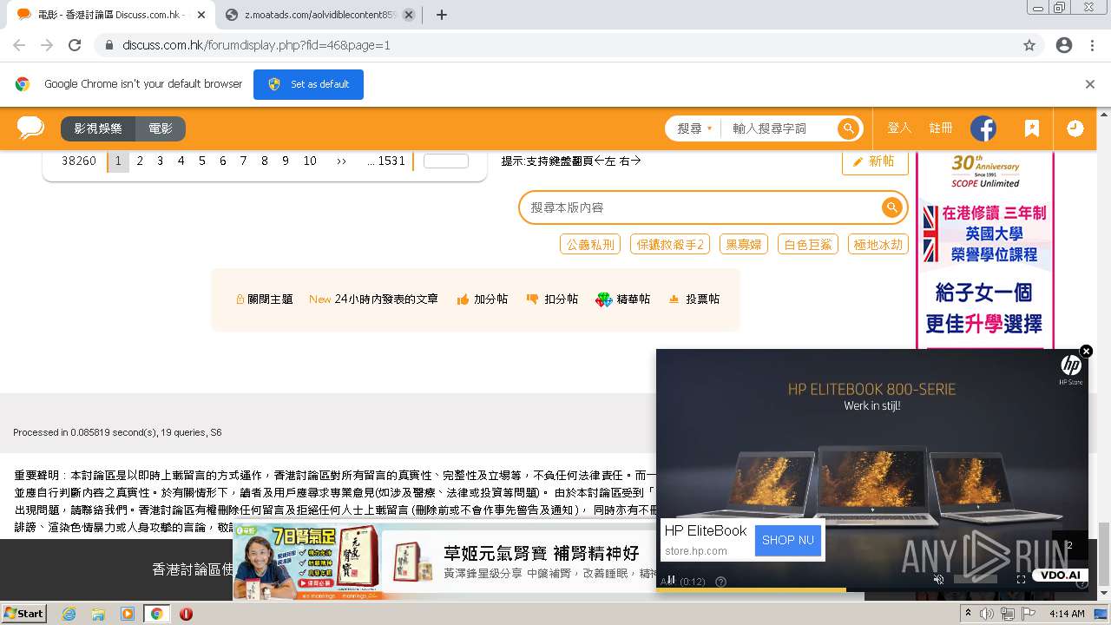Close the z.moatads.com tab
Viewport: 1111px width, 625px height.
409,15
